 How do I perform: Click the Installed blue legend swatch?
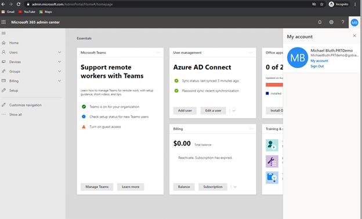(x=267, y=93)
